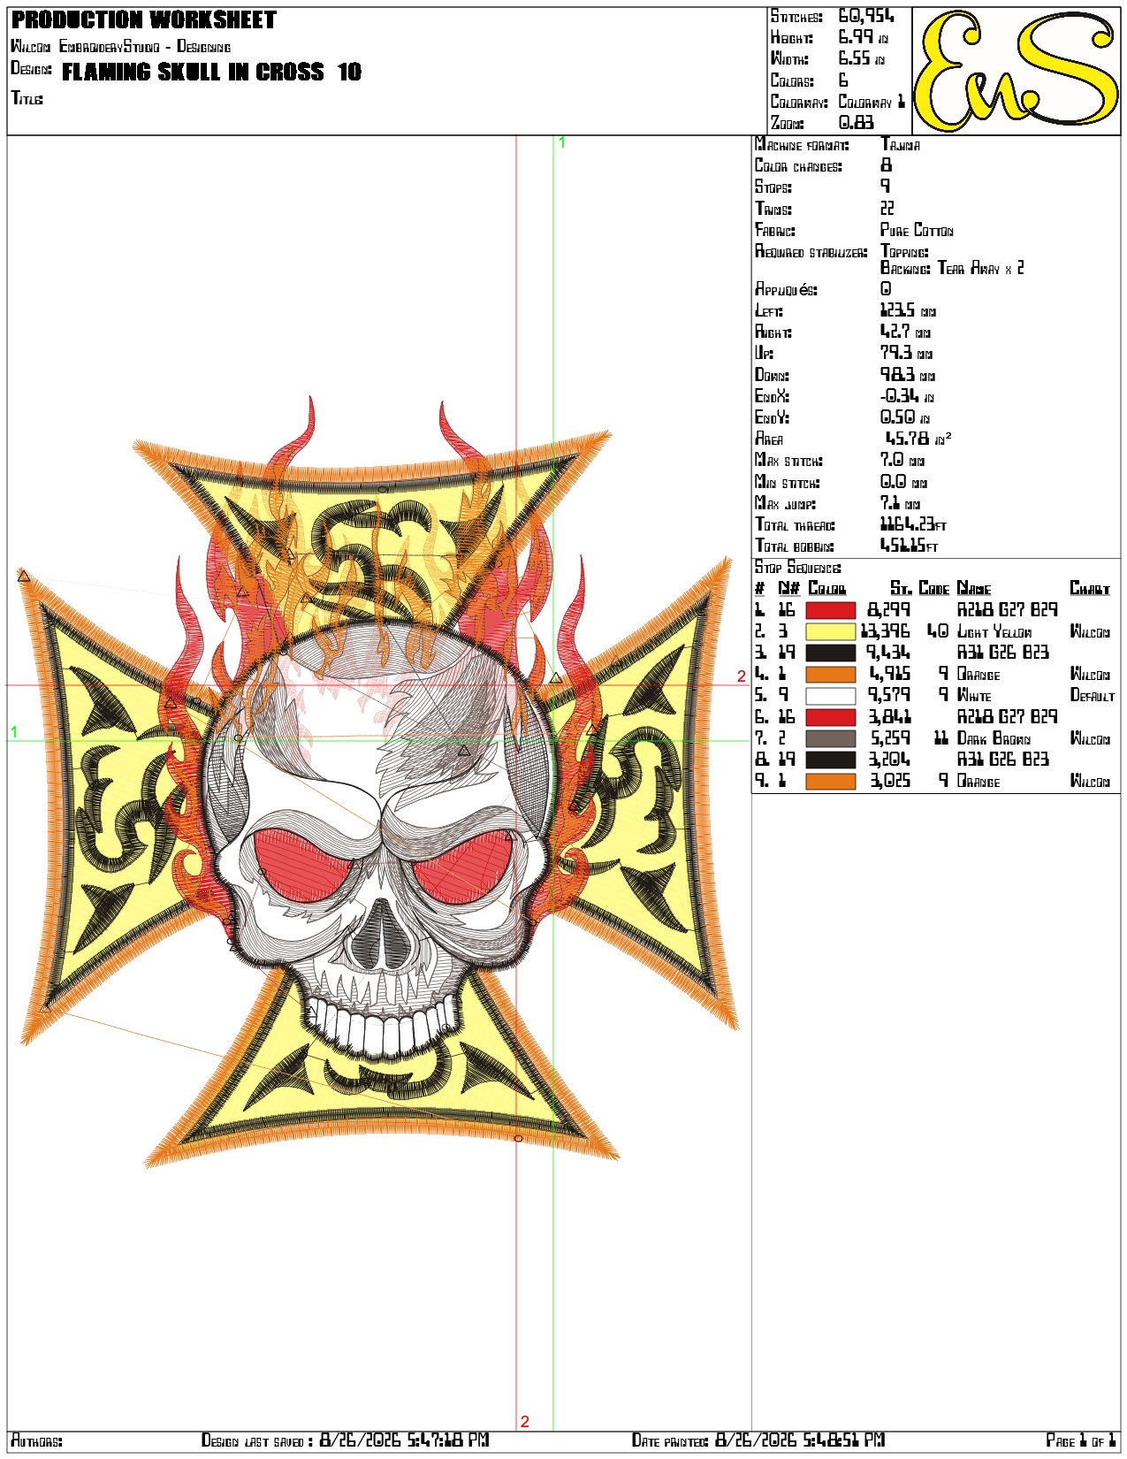The image size is (1127, 1459).
Task: Click the design name Flaming Skull In Cross 10
Action: coord(211,73)
